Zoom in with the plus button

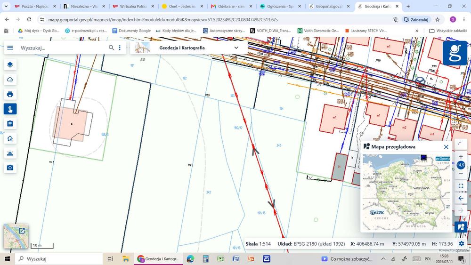pyautogui.click(x=461, y=157)
